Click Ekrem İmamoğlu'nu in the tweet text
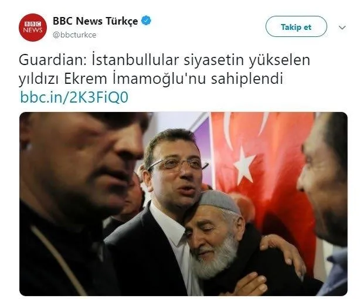This screenshot has height=299, width=360. pyautogui.click(x=134, y=79)
